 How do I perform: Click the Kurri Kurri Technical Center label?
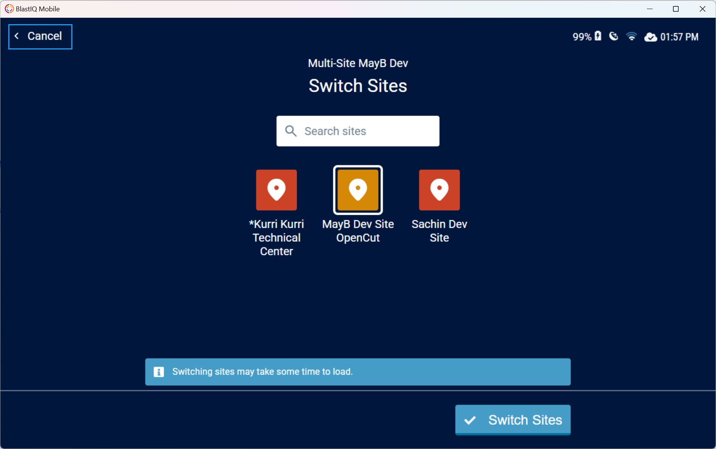tap(276, 238)
